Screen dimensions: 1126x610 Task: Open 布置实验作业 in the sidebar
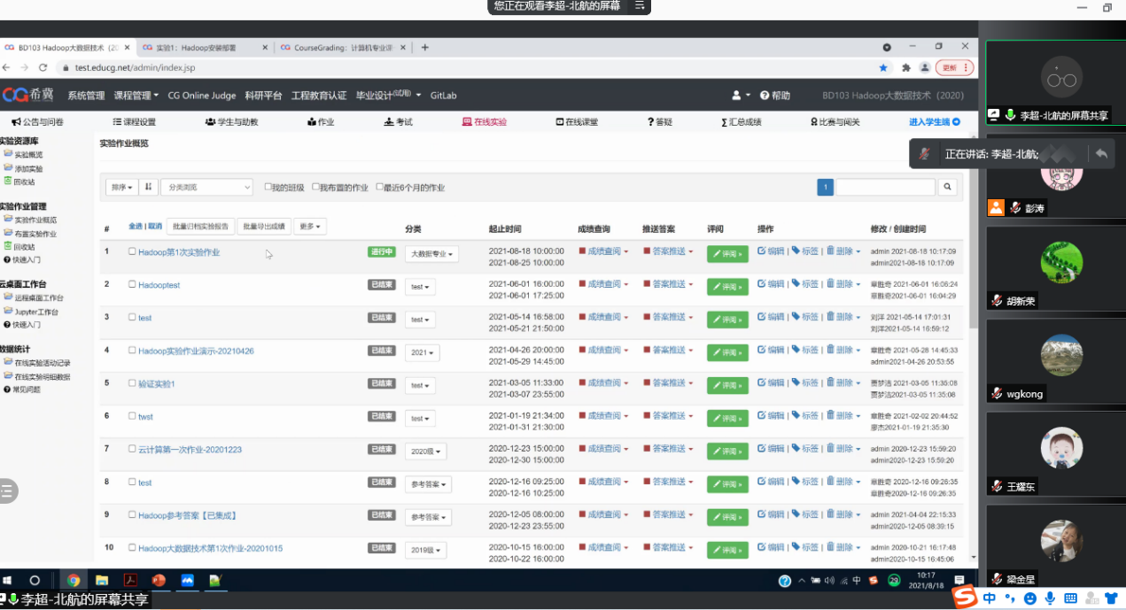pyautogui.click(x=35, y=234)
